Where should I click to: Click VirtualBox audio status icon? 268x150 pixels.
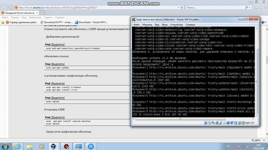click(213, 122)
